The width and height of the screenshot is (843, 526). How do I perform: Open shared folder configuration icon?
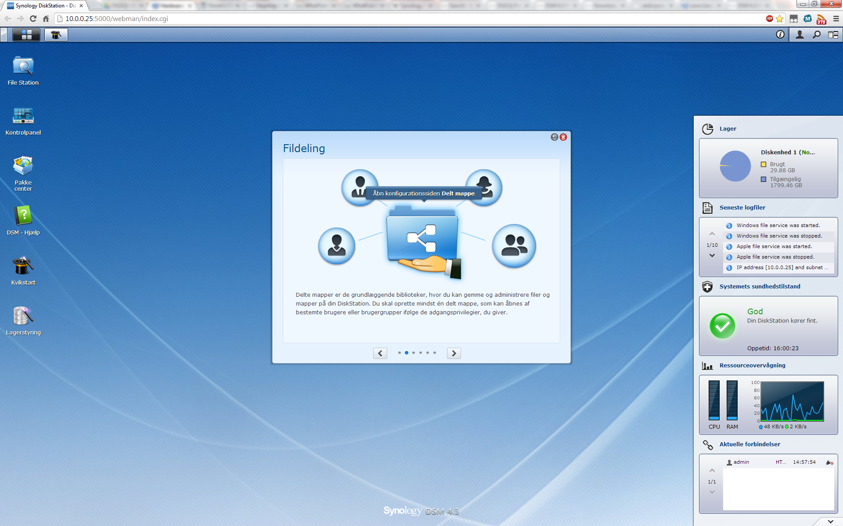423,241
